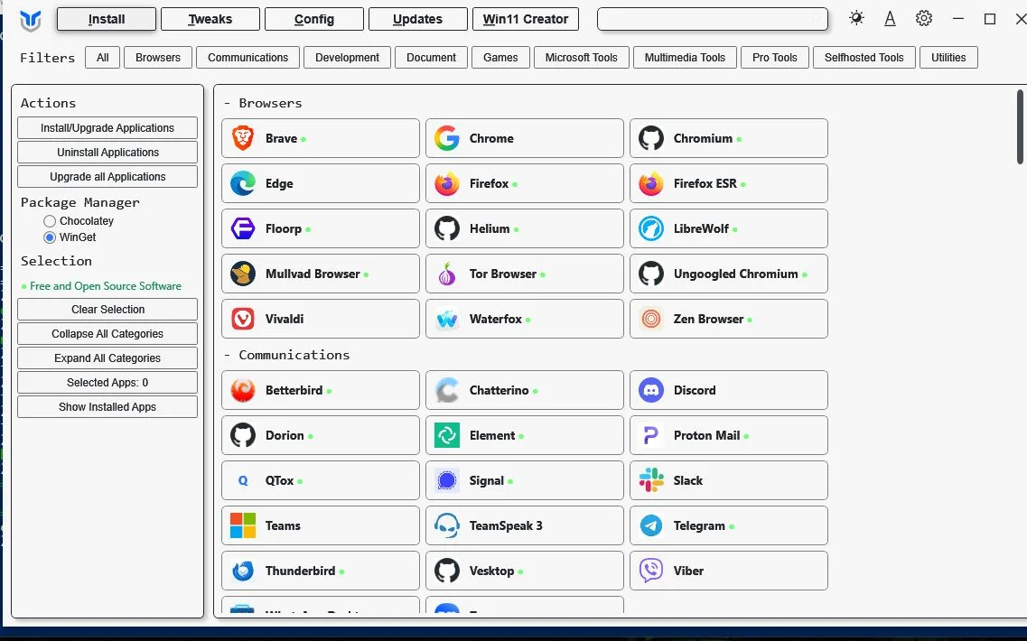Click the Discord icon
Image resolution: width=1027 pixels, height=641 pixels.
tap(651, 390)
